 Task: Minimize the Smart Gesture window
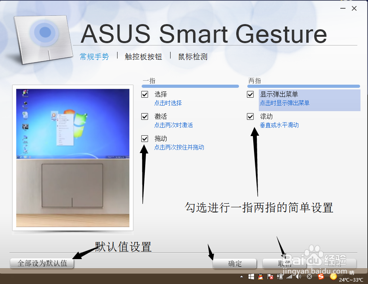pos(343,8)
